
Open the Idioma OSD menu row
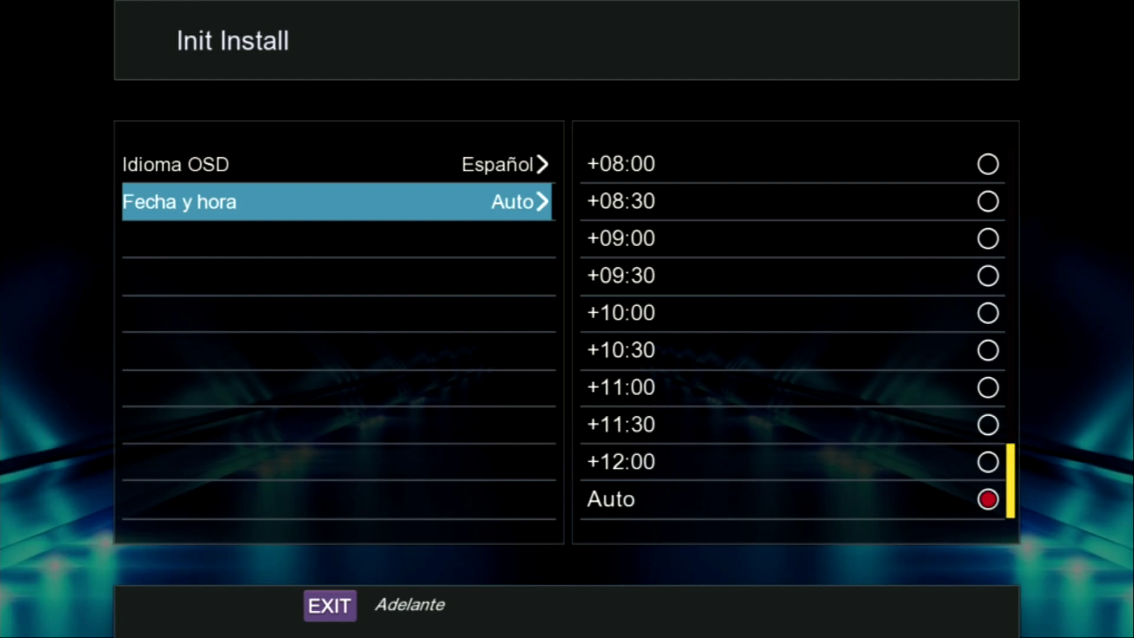(337, 164)
